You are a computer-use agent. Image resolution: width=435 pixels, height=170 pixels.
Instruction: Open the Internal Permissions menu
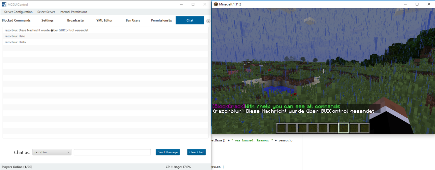(73, 12)
